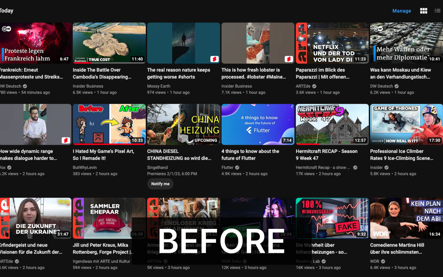Open China Heizung upcoming video thumbnail
The width and height of the screenshot is (443, 277).
pyautogui.click(x=183, y=124)
